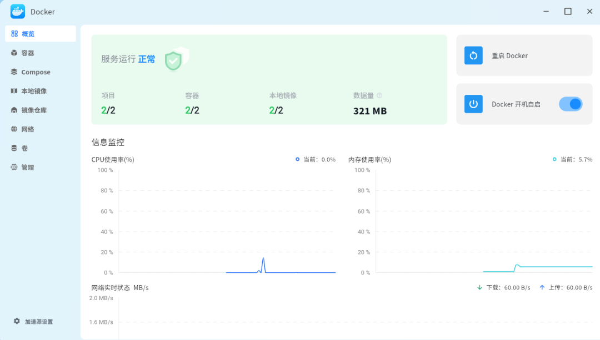The height and width of the screenshot is (340, 600).
Task: Open the 卷 volumes page
Action: pos(40,148)
